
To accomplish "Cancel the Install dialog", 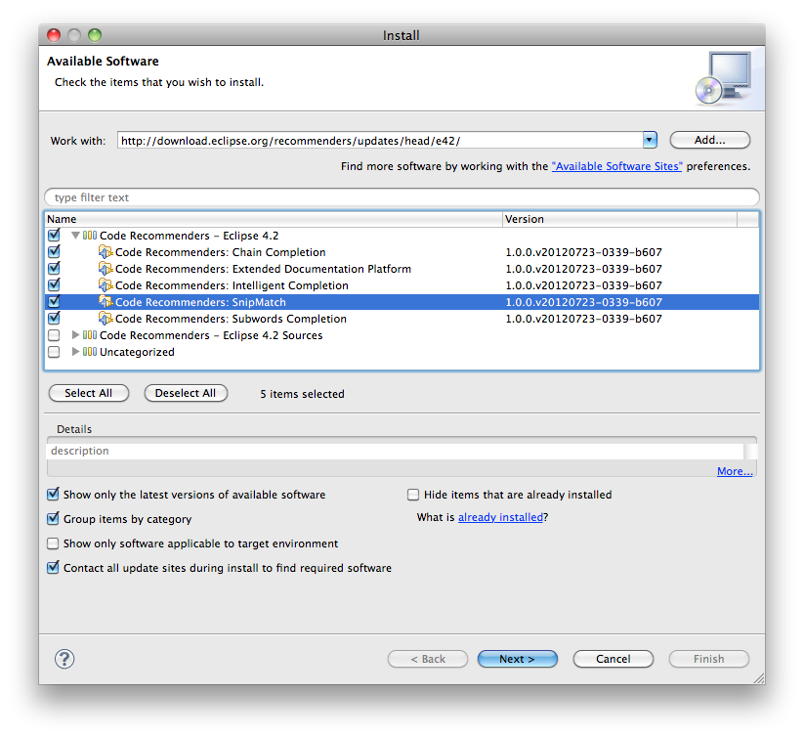I will coord(614,659).
